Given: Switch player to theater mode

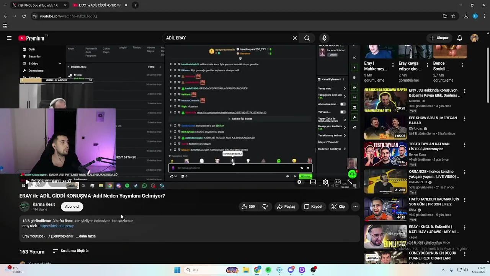Looking at the screenshot, I should click(x=338, y=182).
